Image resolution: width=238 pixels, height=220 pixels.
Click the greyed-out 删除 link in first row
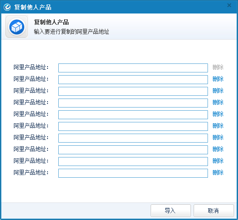[x=218, y=67]
